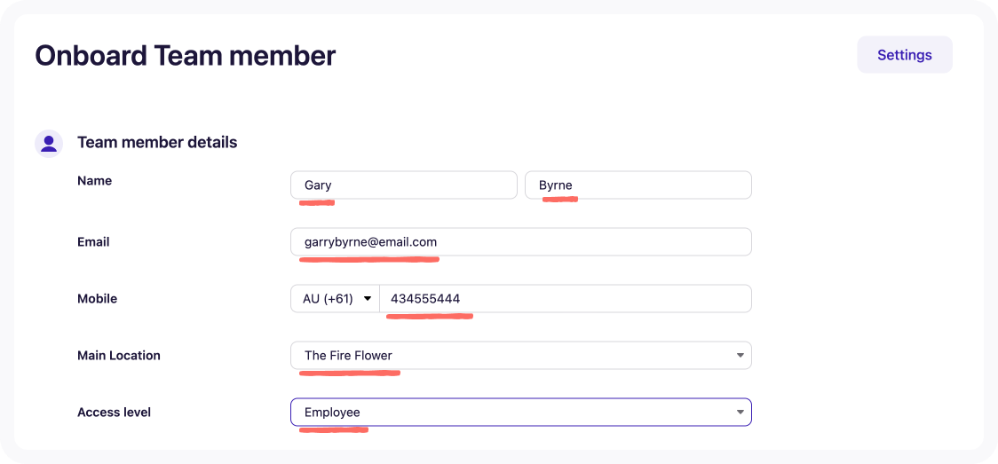Open the AU (+61) country code dropdown

coord(336,299)
